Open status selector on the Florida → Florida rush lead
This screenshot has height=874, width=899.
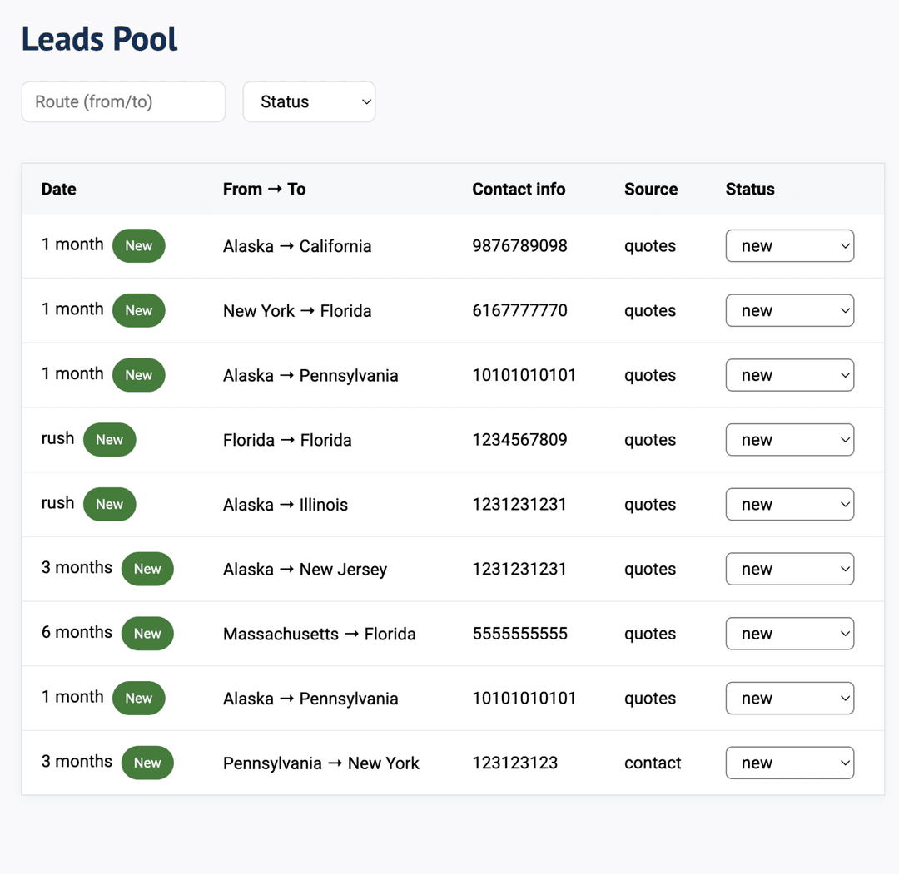click(x=789, y=439)
